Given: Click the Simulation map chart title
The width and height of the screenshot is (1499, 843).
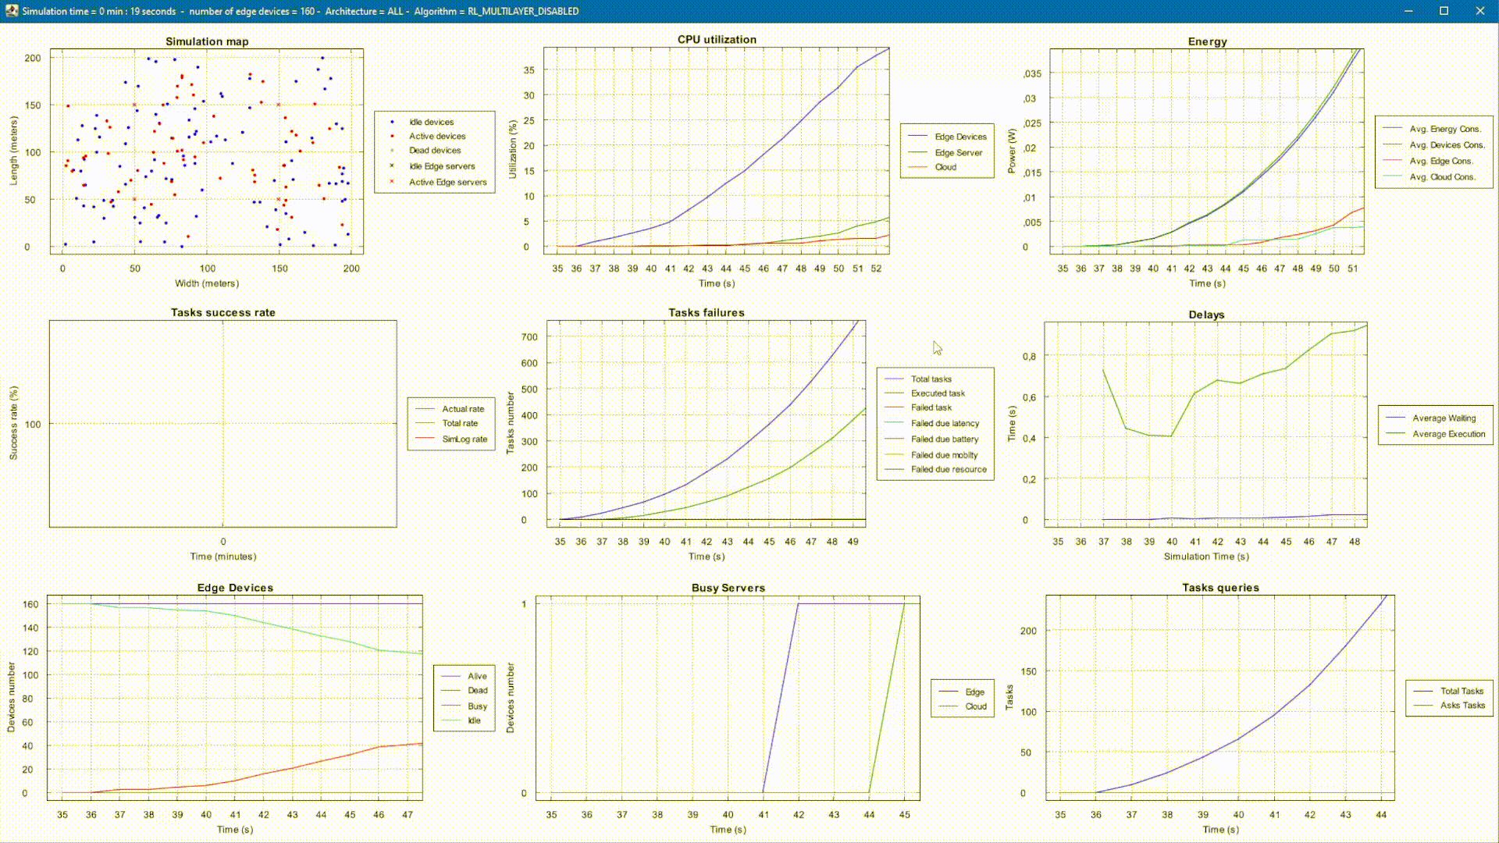Looking at the screenshot, I should click(x=207, y=41).
